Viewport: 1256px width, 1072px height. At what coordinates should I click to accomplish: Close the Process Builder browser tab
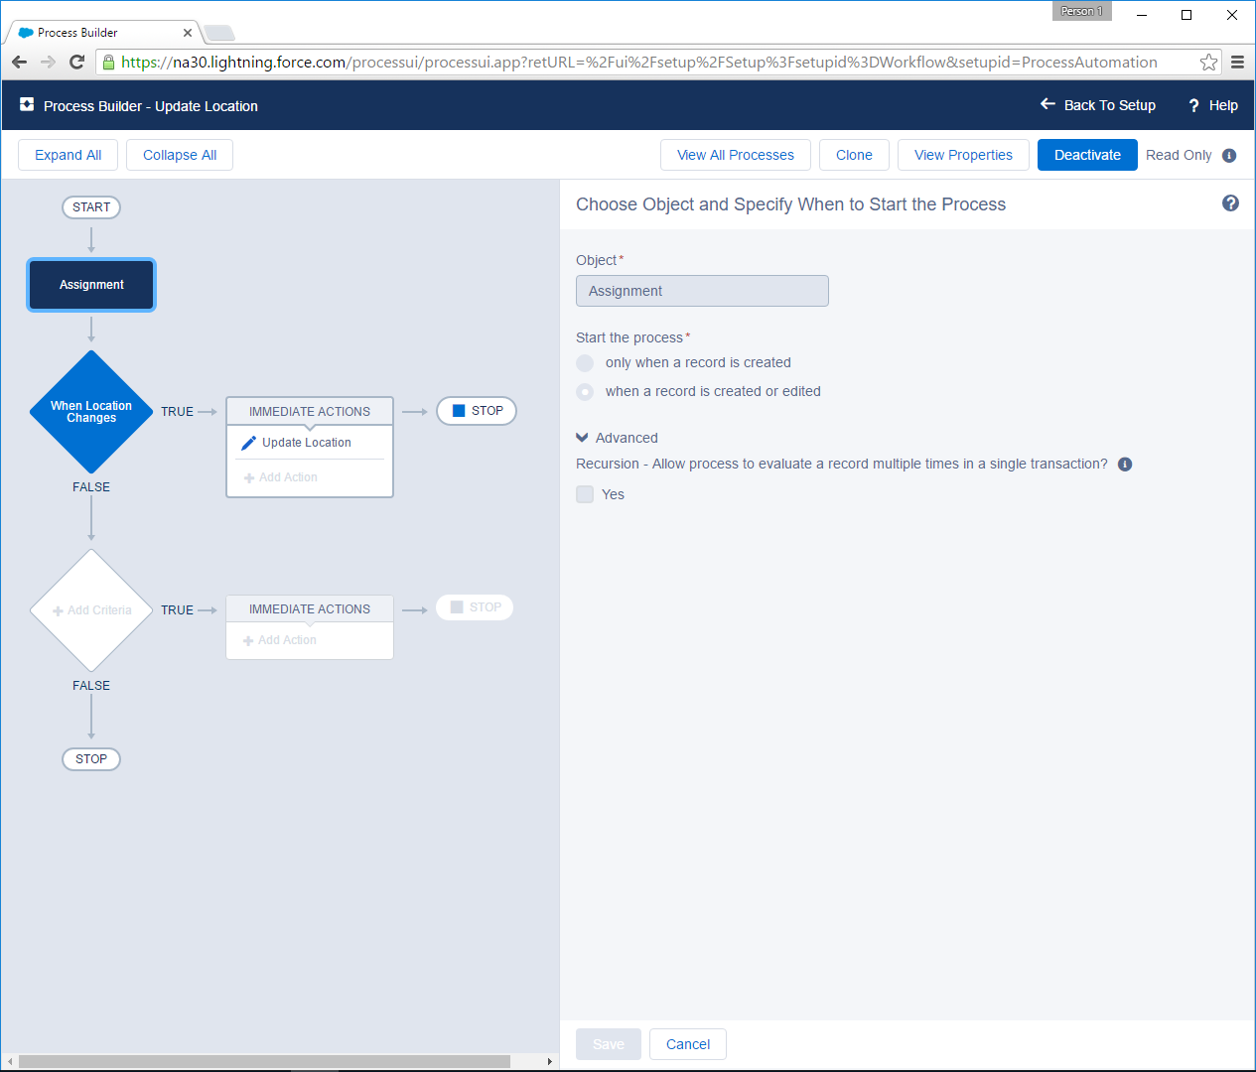point(188,33)
